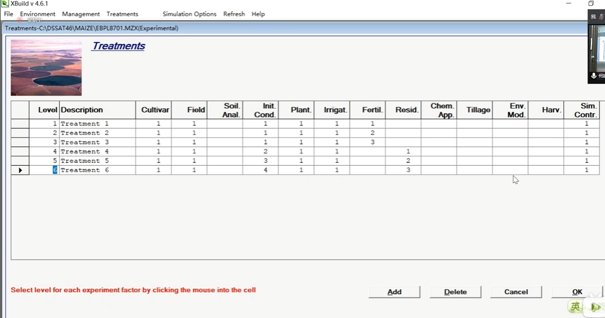
Task: Click empty Tillage cell of Treatment 2
Action: click(474, 133)
